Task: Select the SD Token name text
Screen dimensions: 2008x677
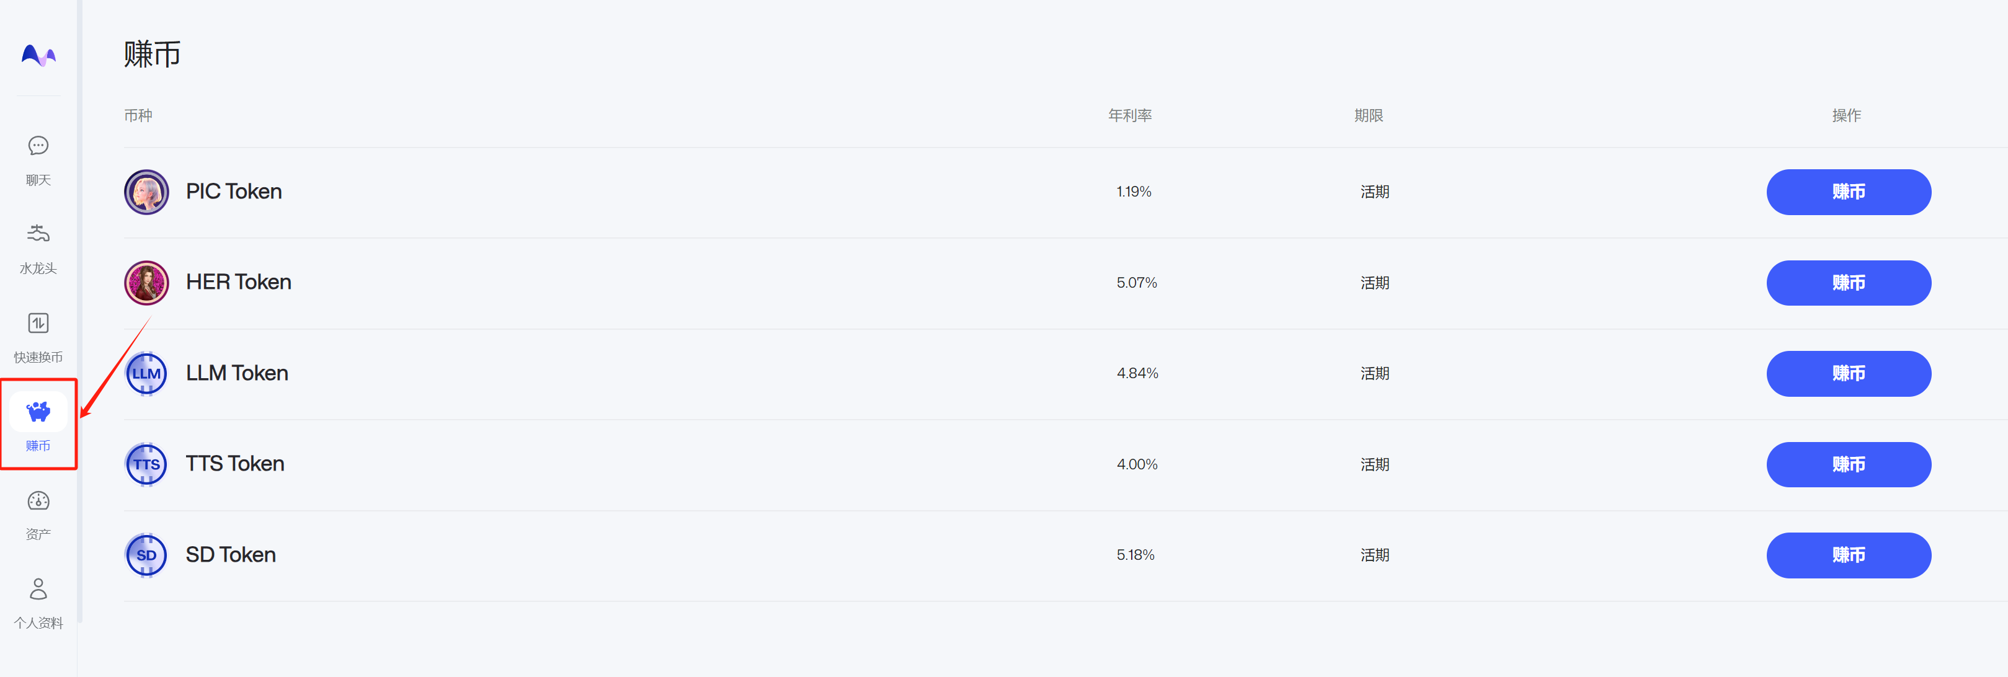Action: point(231,555)
